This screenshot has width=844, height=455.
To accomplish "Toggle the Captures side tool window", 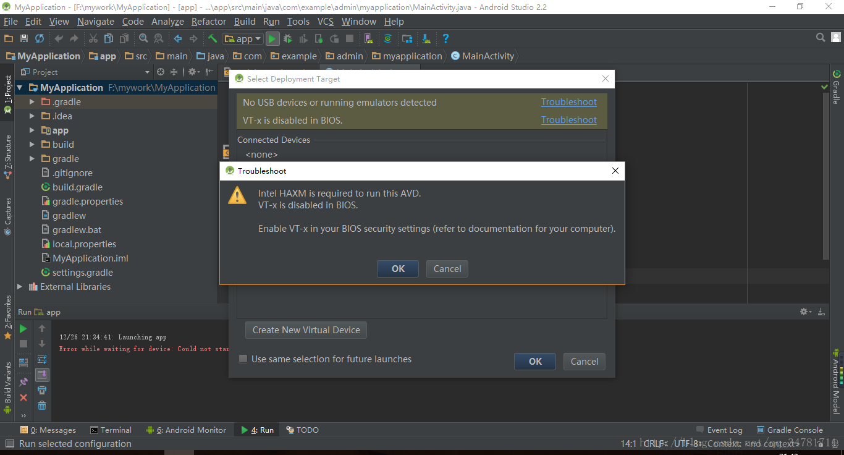I will tap(7, 216).
